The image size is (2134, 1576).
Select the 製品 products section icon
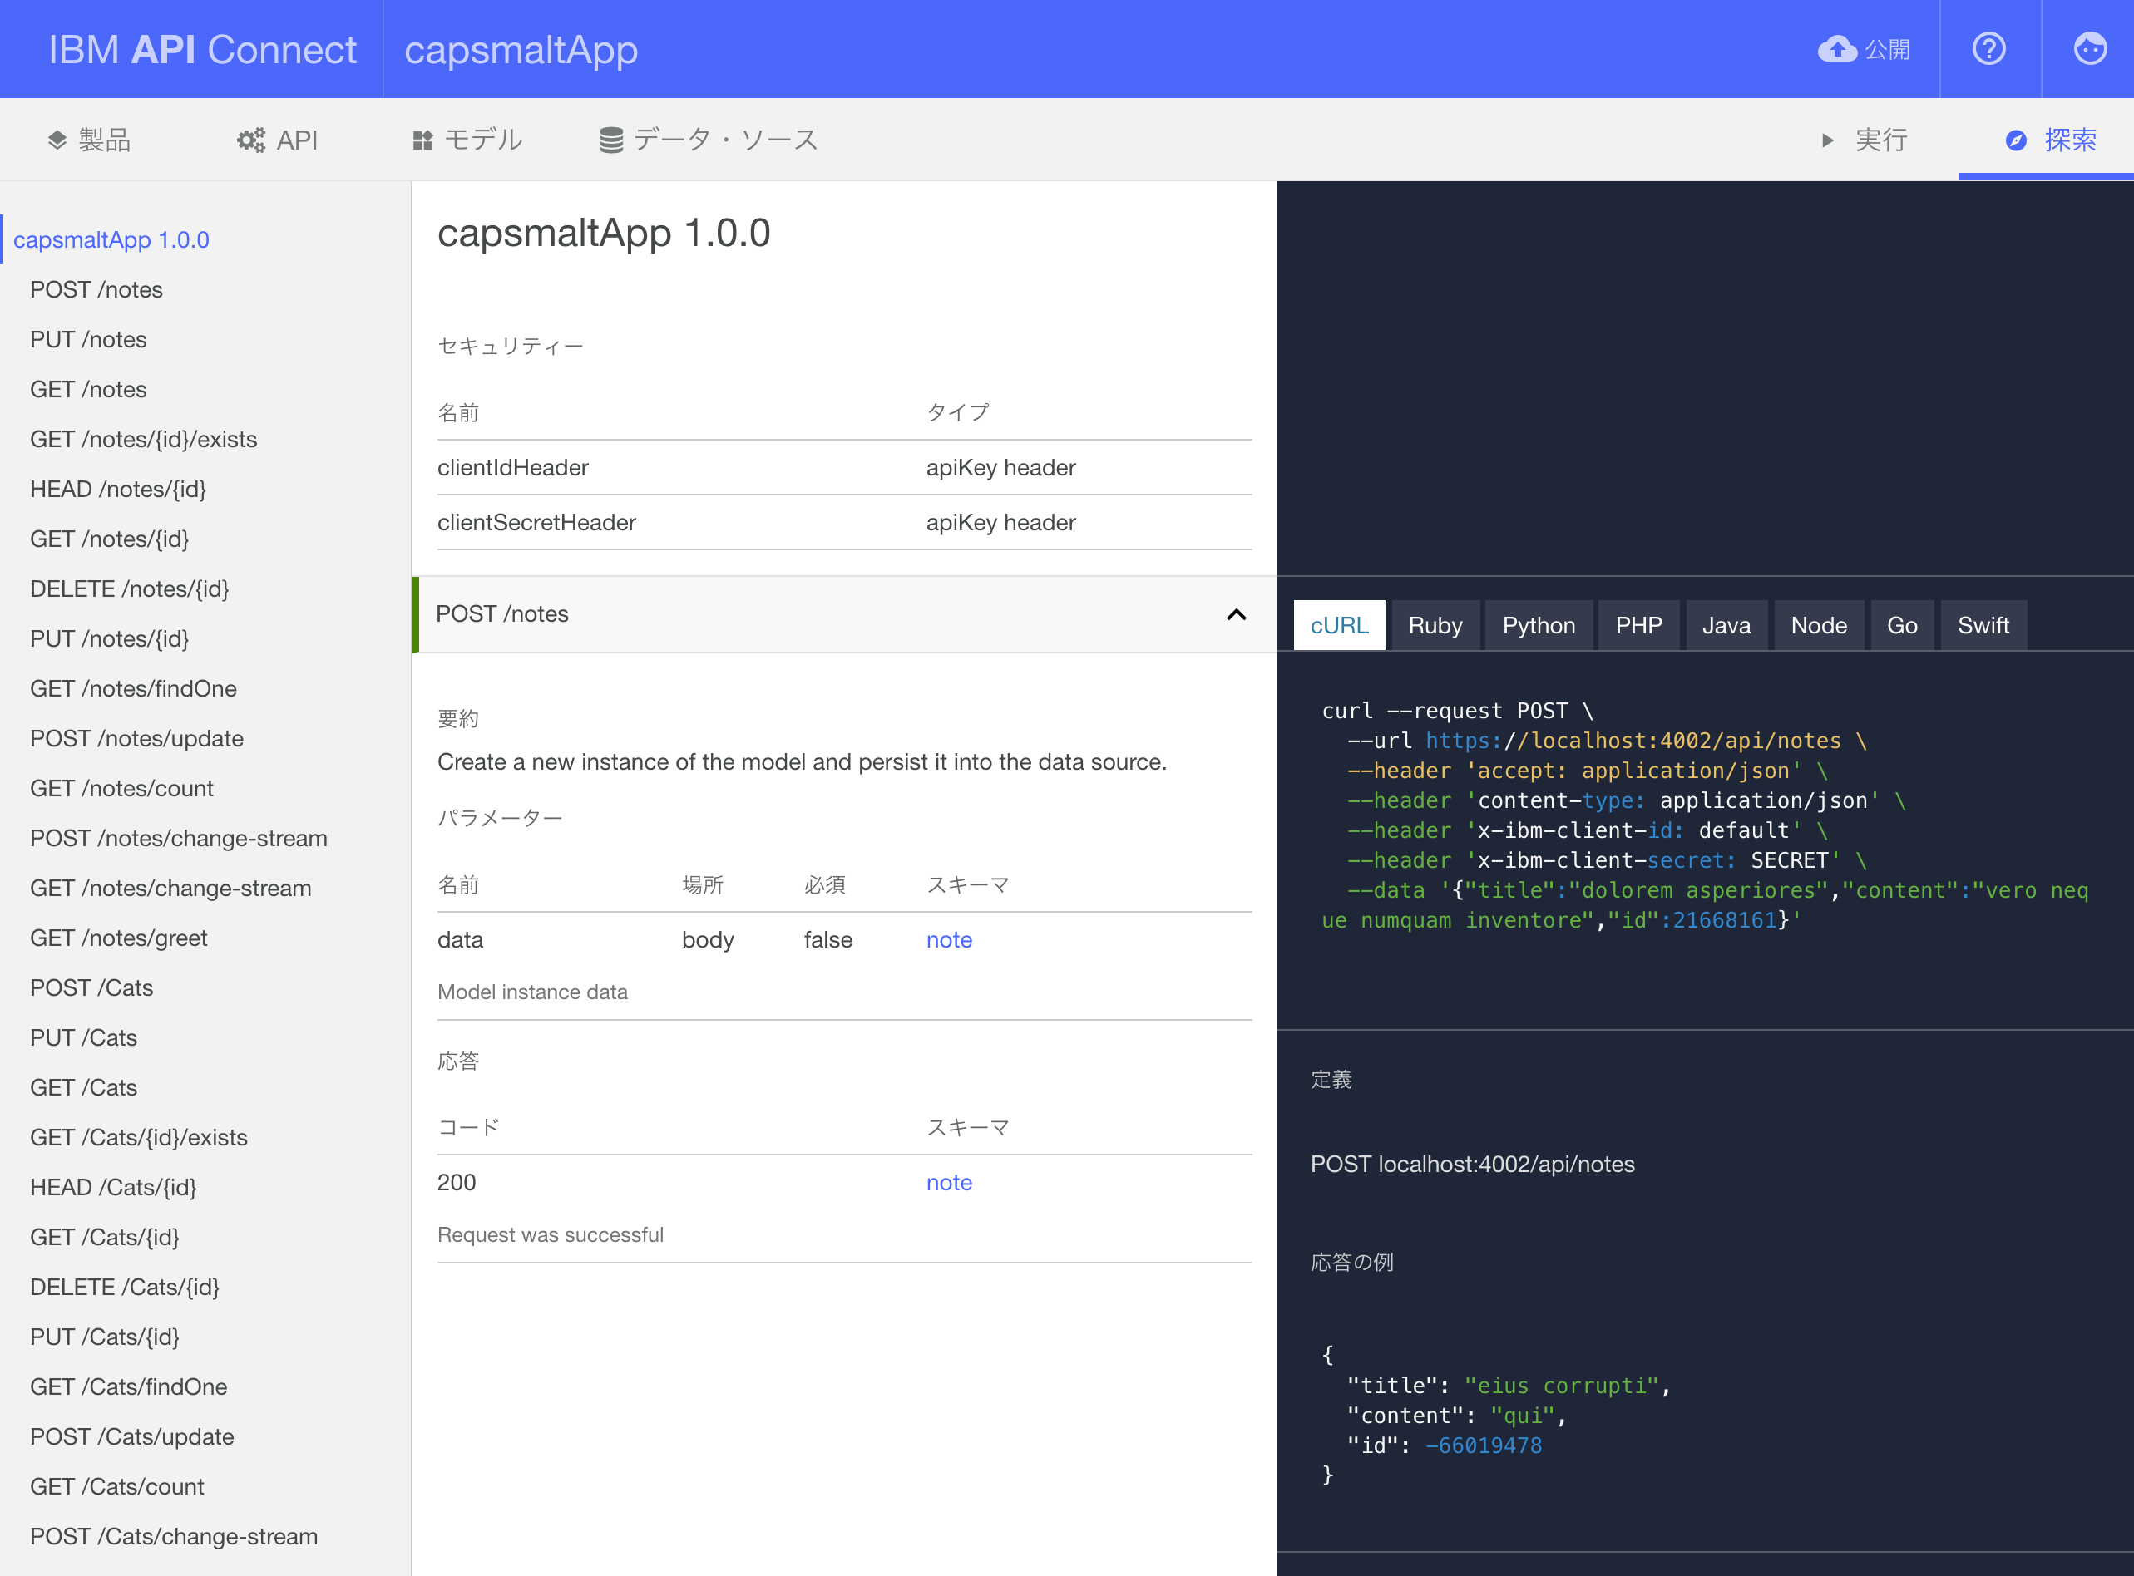coord(57,140)
